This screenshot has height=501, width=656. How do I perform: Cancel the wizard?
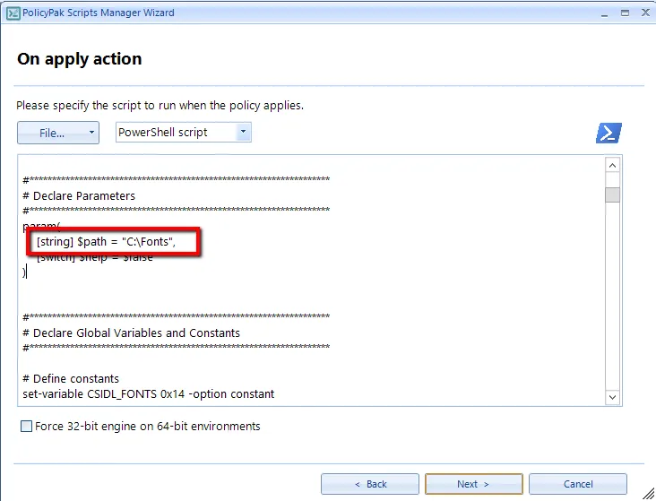[x=577, y=484]
